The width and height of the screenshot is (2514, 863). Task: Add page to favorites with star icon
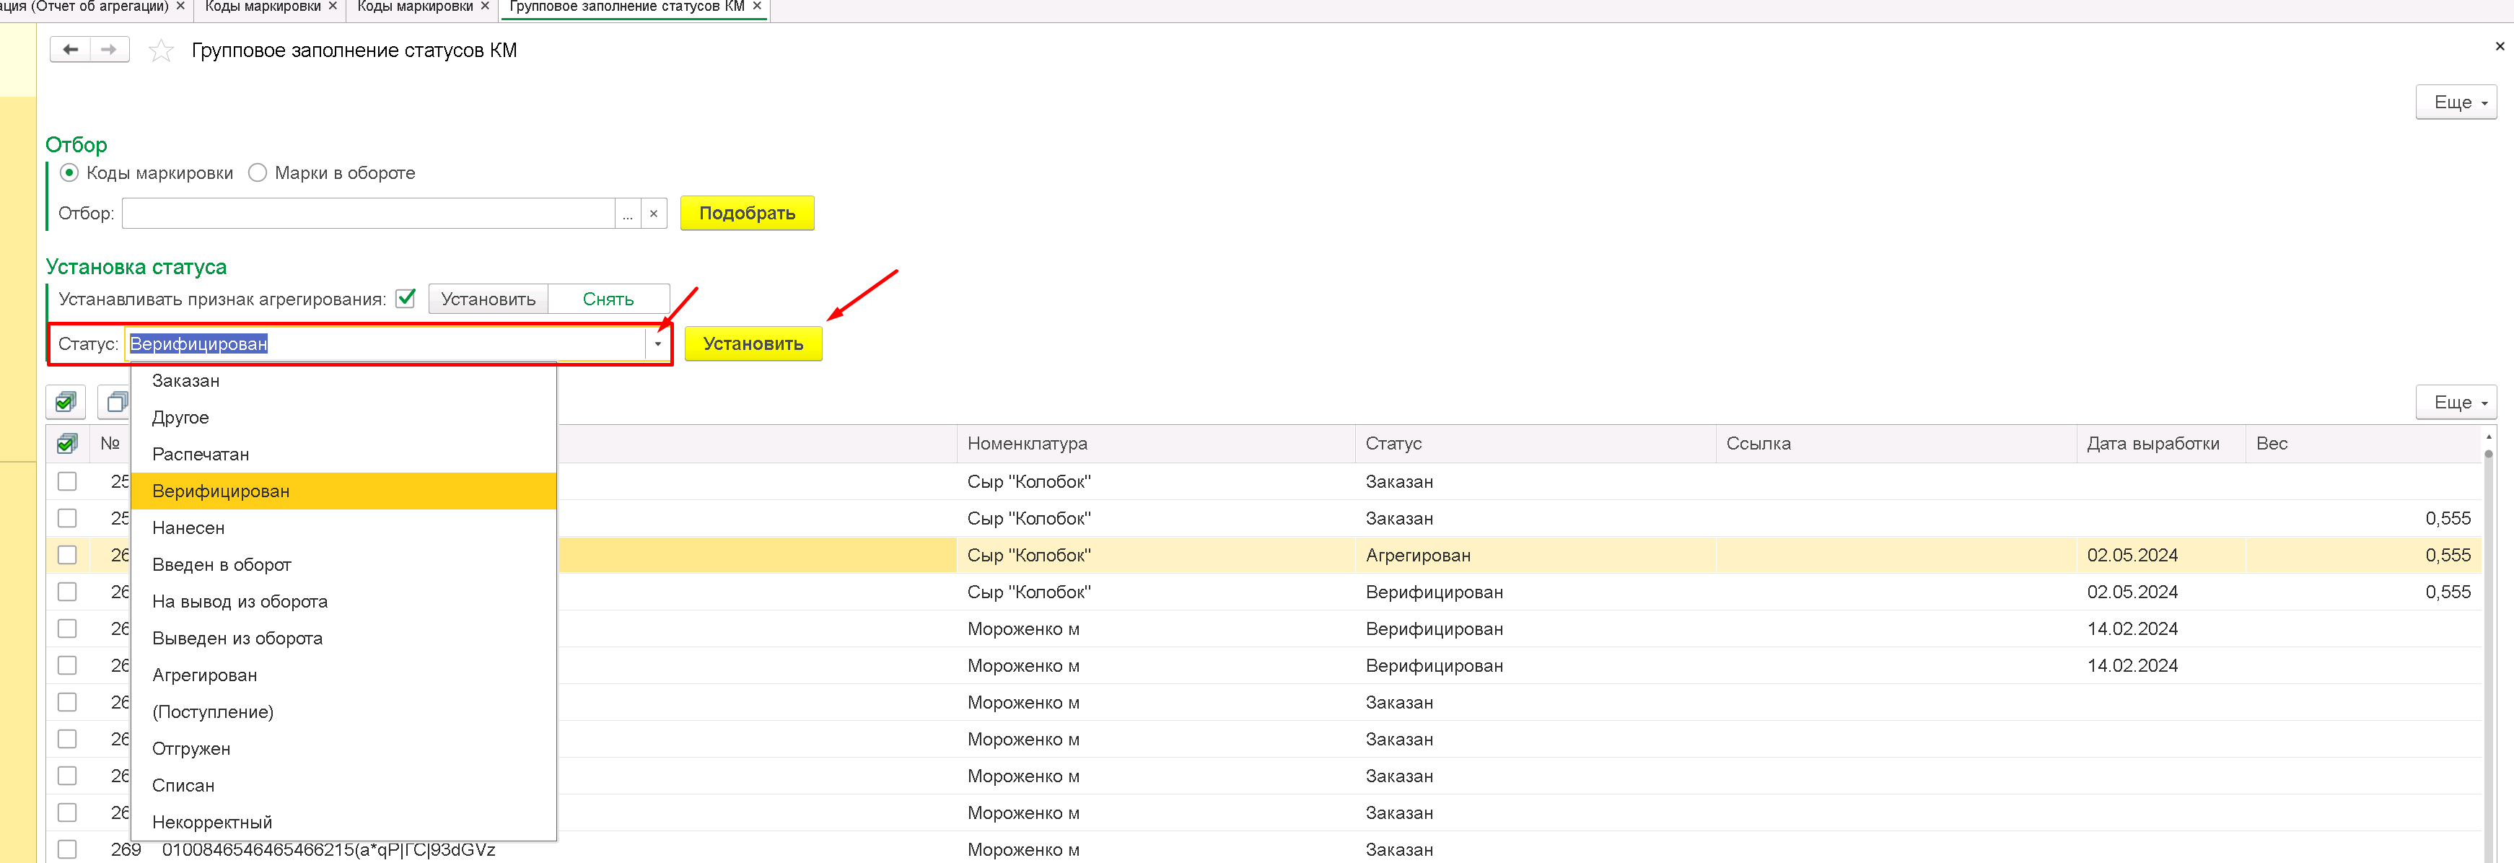[x=161, y=51]
